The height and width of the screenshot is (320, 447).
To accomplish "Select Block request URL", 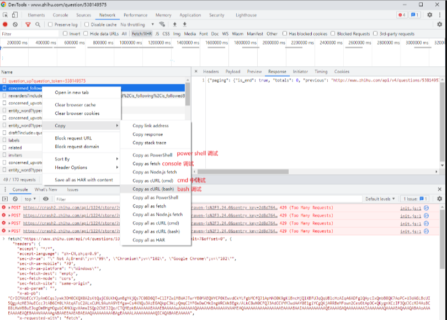I will [x=81, y=138].
